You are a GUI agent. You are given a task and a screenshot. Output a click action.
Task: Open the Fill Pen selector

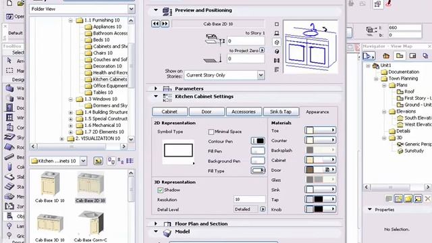258,151
